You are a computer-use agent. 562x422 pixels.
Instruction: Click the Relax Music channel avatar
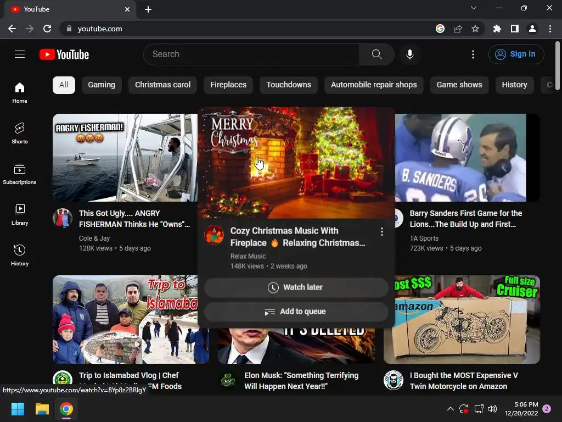[214, 235]
